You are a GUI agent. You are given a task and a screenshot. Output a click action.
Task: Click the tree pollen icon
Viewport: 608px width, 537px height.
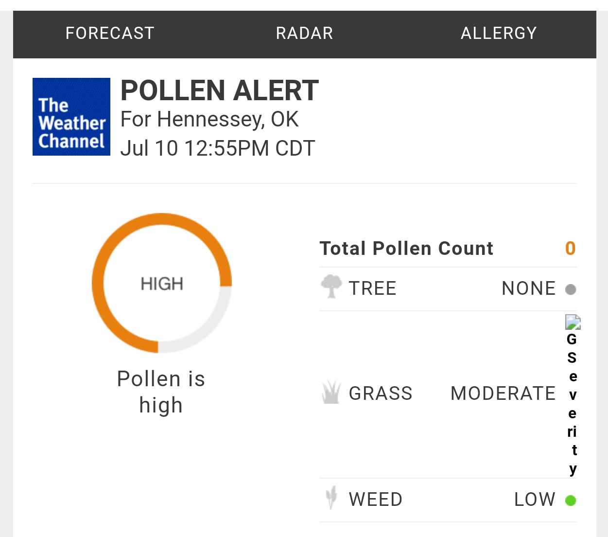pos(331,286)
